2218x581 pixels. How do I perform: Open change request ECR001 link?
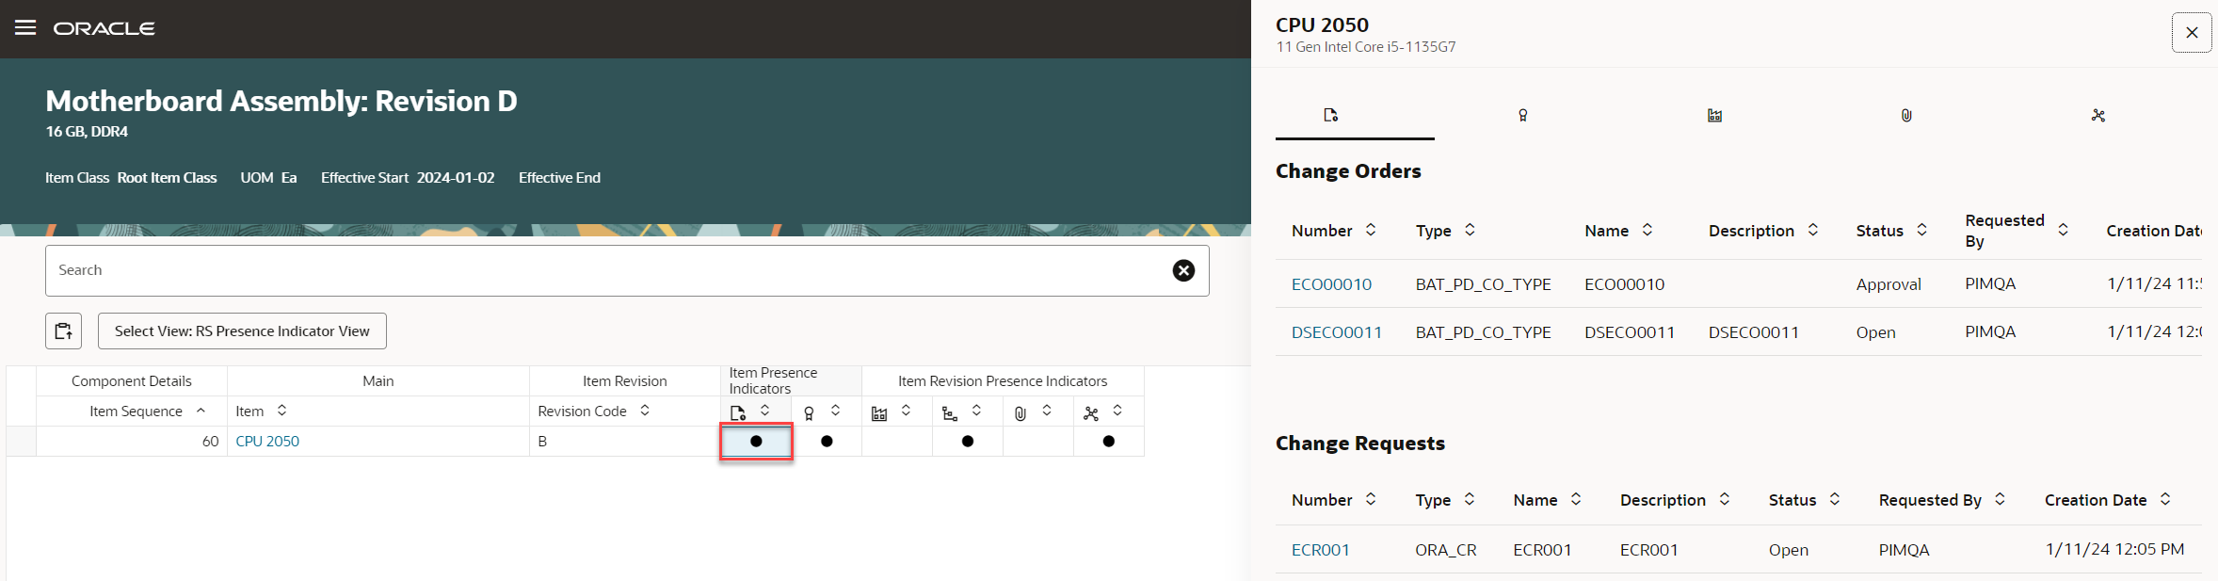(1321, 550)
